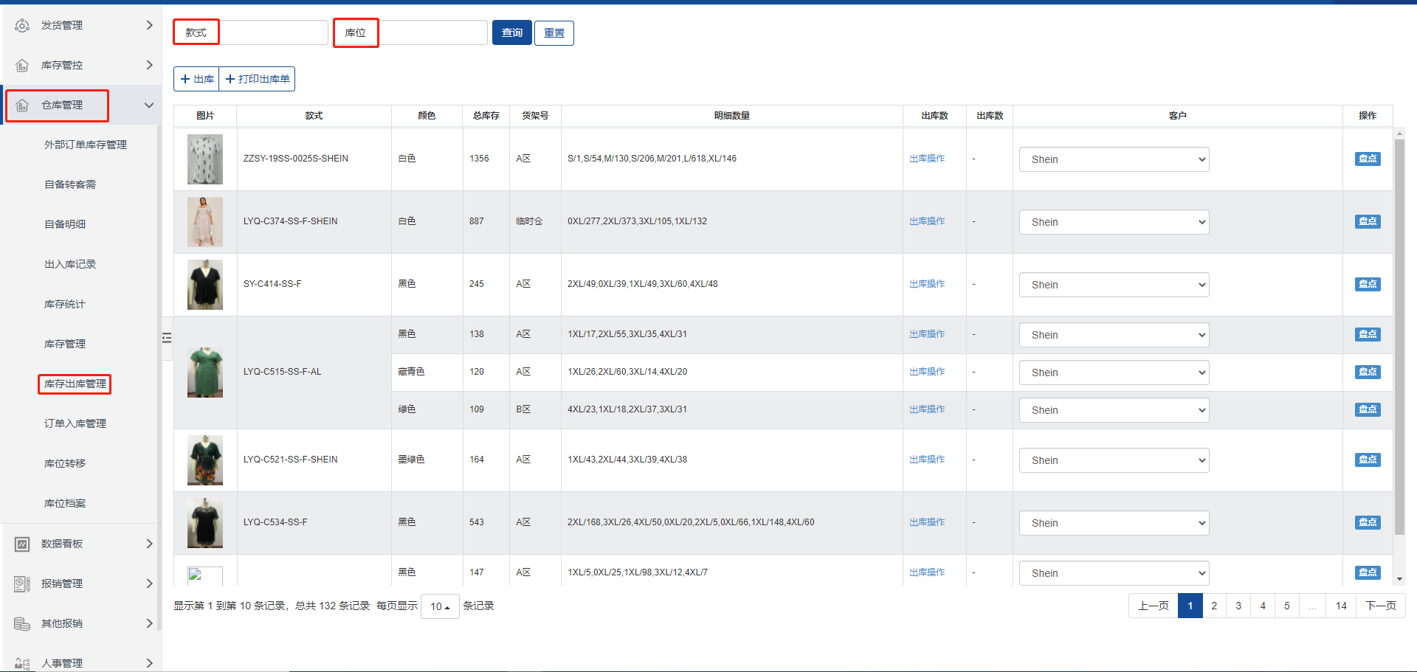This screenshot has height=672, width=1417.
Task: Click the 数据看板 dashboard icon
Action: [22, 544]
